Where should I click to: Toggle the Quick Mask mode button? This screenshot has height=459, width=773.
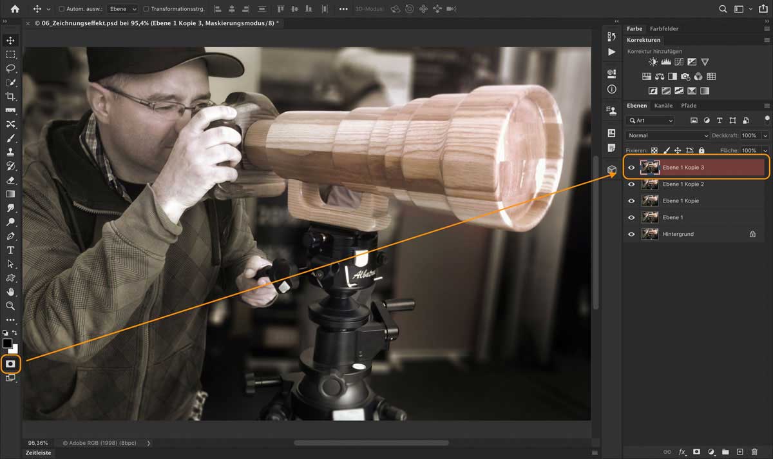click(x=10, y=364)
